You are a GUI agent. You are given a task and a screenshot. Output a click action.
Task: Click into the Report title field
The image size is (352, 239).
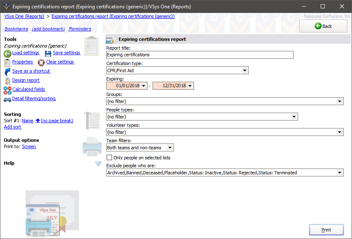click(x=200, y=55)
